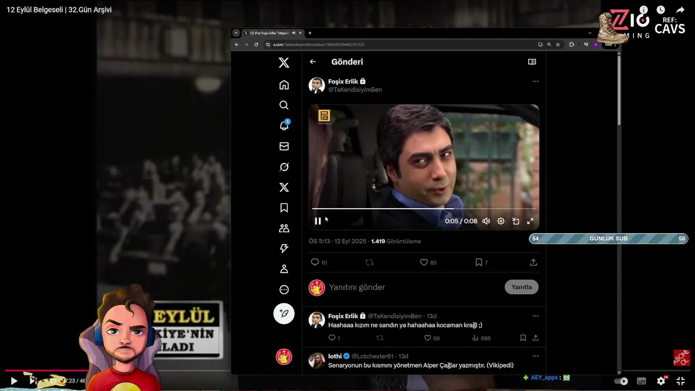The width and height of the screenshot is (695, 391).
Task: Seek the tweet video progress bar
Action: 424,209
